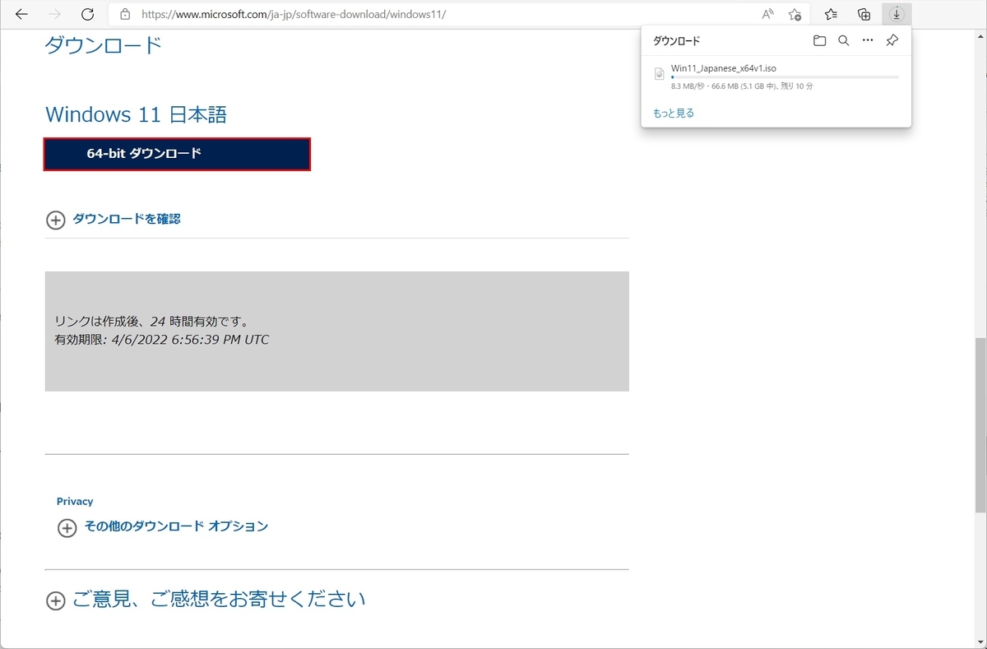Toggle the Downloads button in toolbar

coord(897,14)
